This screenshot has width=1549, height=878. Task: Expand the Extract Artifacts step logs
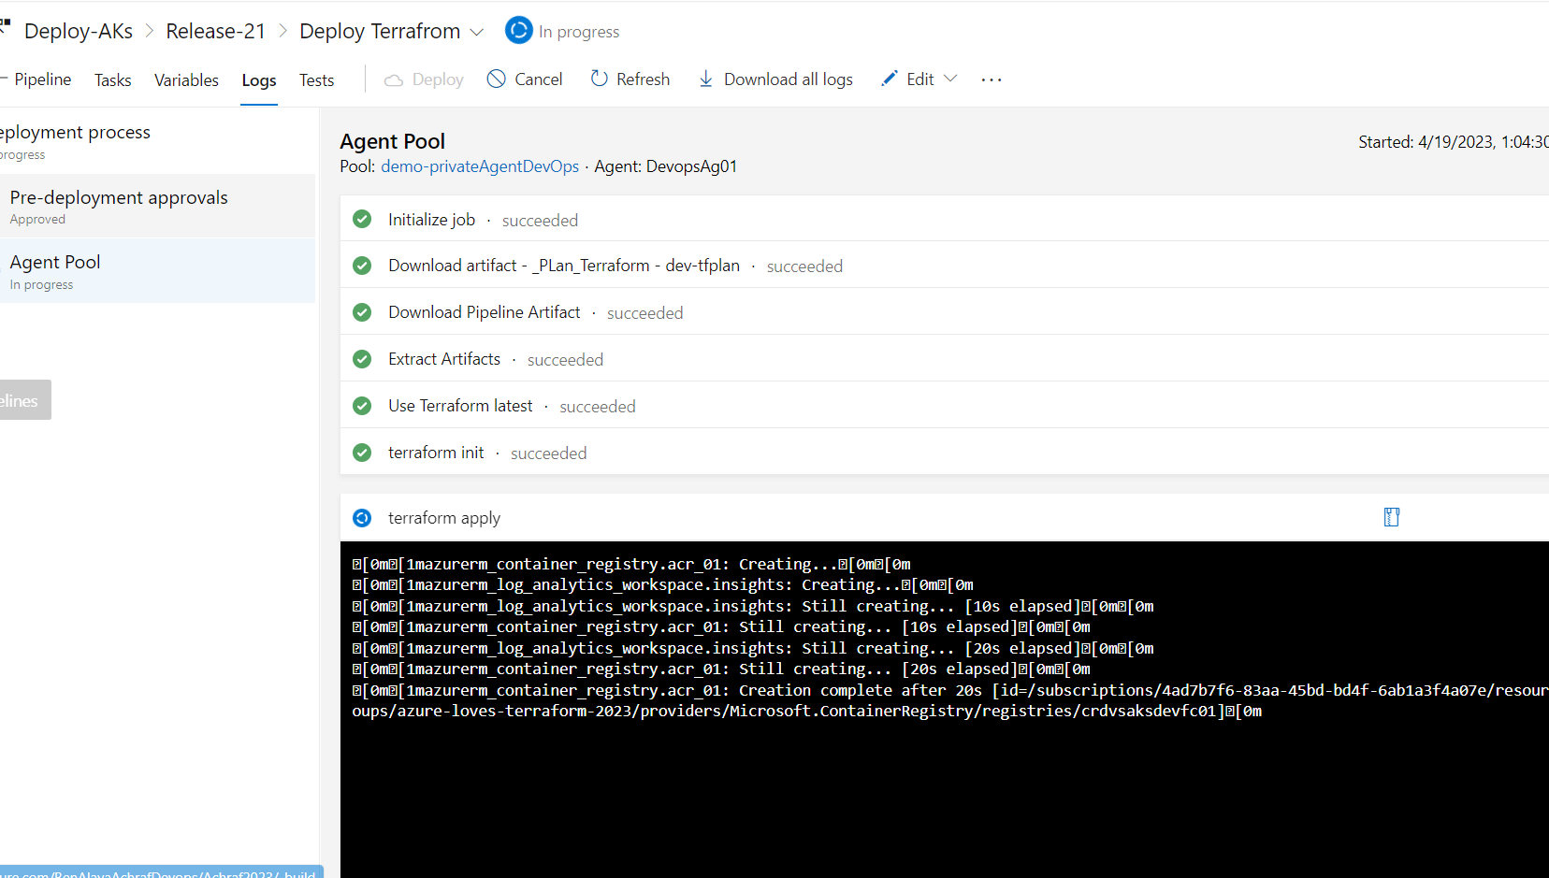444,358
